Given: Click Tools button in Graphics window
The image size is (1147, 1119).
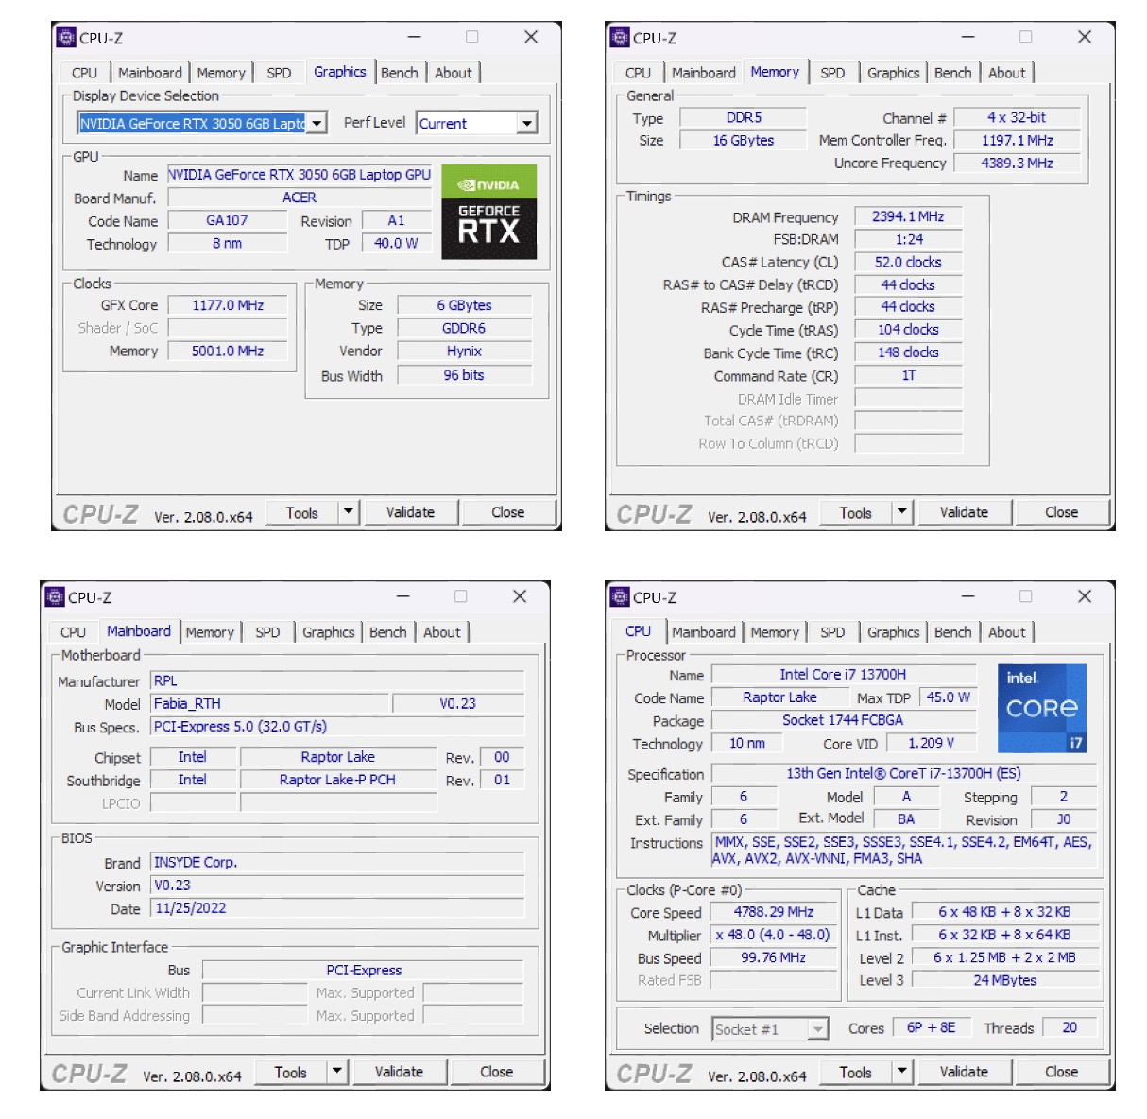Looking at the screenshot, I should coord(301,512).
